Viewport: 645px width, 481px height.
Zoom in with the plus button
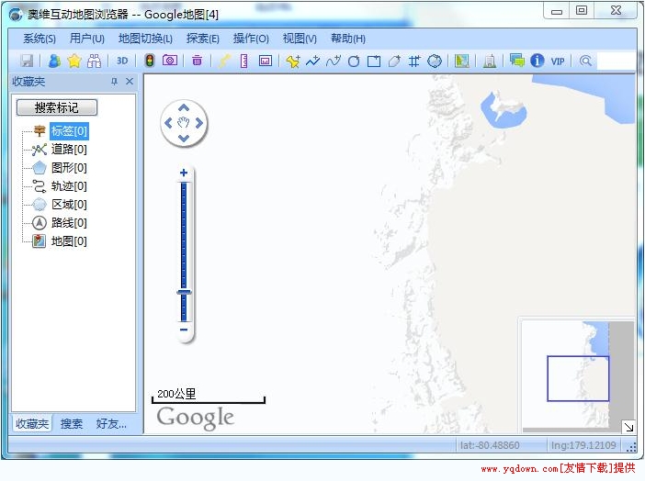click(x=184, y=173)
